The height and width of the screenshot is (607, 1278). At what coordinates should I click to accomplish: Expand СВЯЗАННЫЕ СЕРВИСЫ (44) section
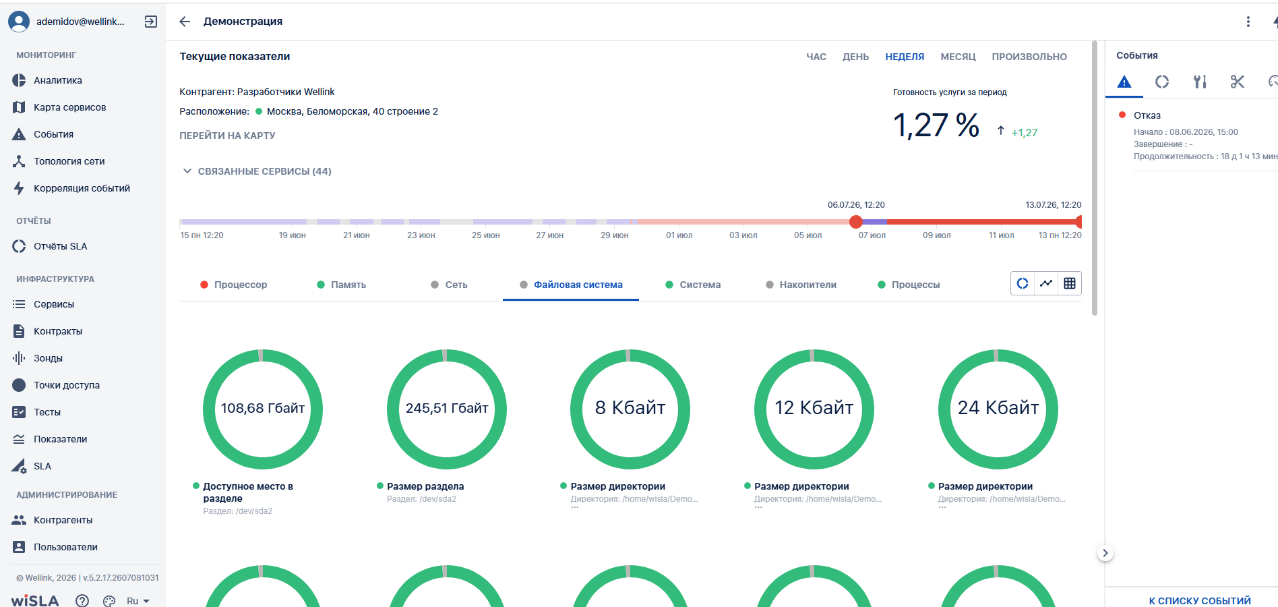[257, 171]
